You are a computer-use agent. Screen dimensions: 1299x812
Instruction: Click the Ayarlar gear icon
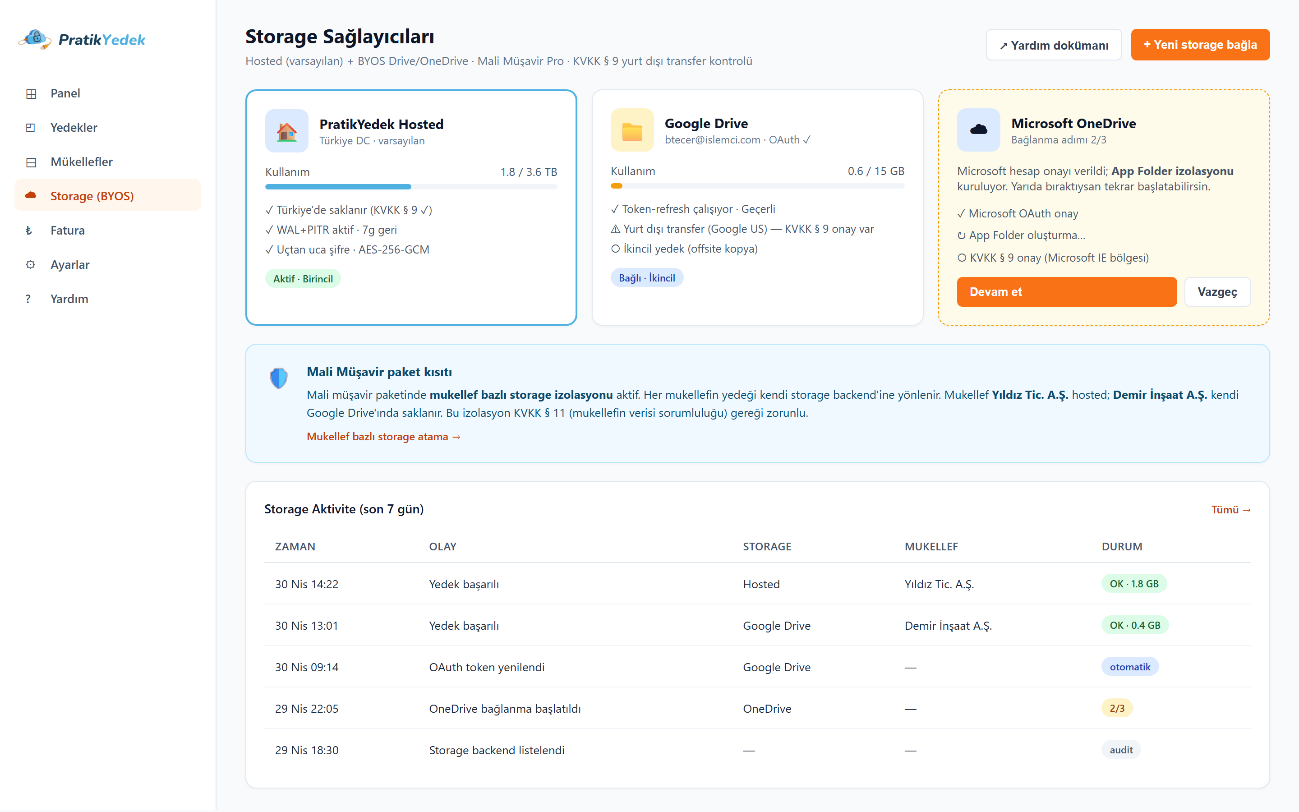point(31,265)
